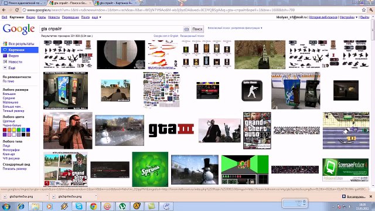Expand the 'Ещё' more menu in the top bar

coord(96,17)
